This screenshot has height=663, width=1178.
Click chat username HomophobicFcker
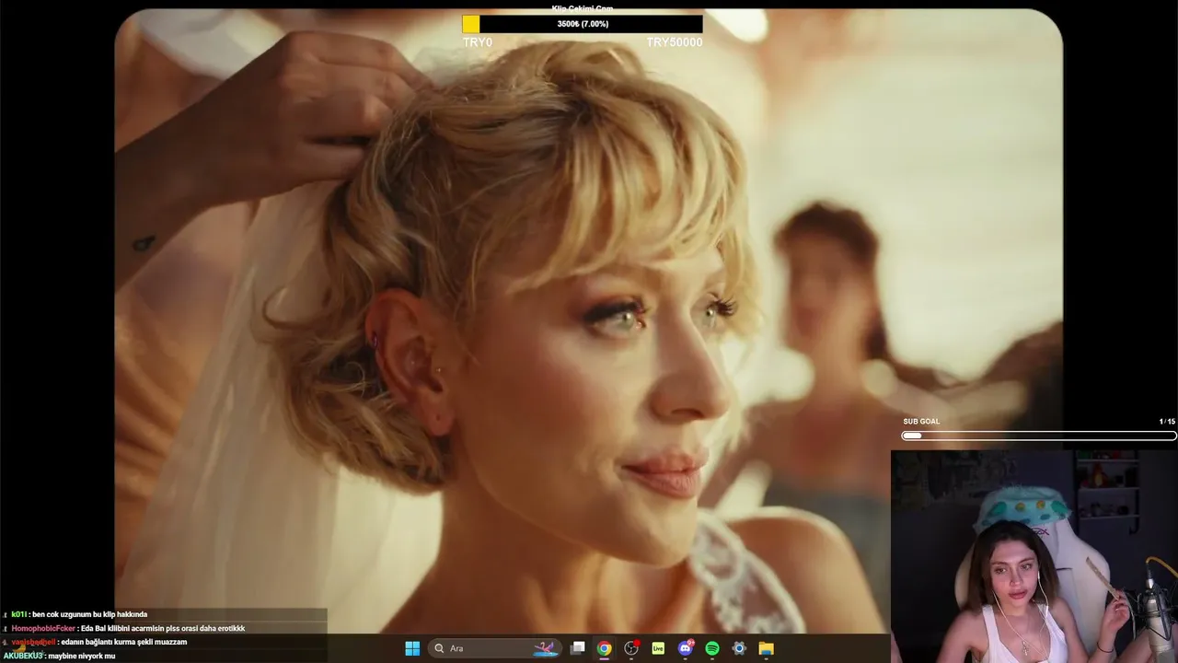click(x=43, y=628)
